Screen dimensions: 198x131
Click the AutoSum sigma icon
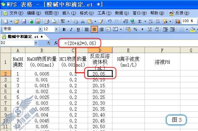coord(140,21)
